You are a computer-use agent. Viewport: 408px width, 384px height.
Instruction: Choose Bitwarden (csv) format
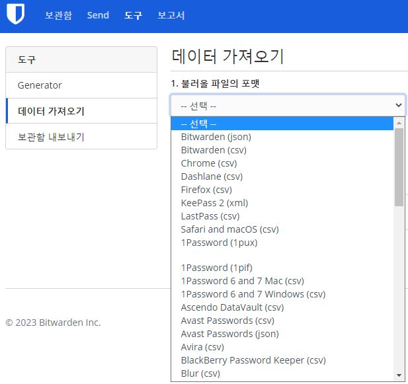(x=282, y=150)
